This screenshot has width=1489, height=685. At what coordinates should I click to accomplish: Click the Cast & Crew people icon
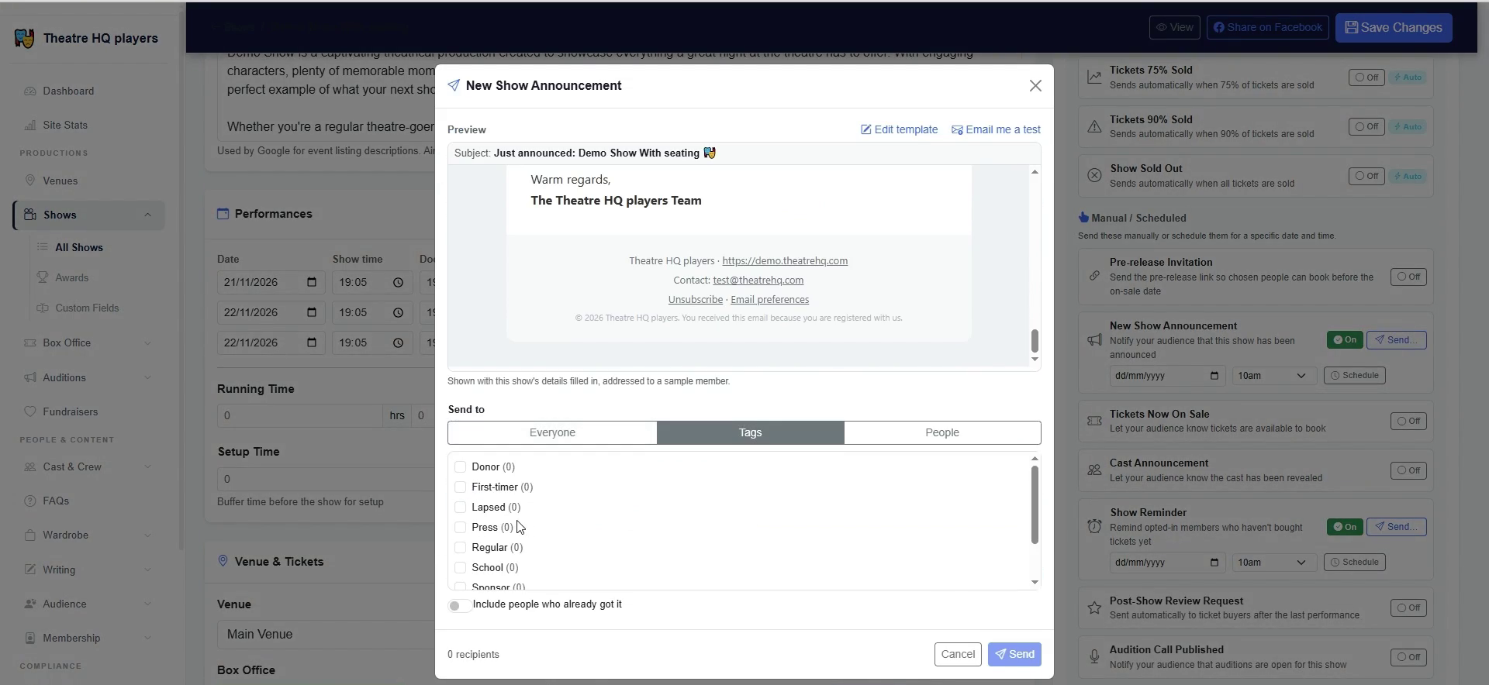[x=30, y=466]
